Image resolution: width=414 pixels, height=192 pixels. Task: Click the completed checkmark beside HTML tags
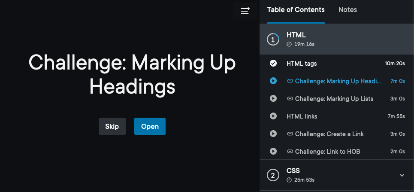coord(273,64)
